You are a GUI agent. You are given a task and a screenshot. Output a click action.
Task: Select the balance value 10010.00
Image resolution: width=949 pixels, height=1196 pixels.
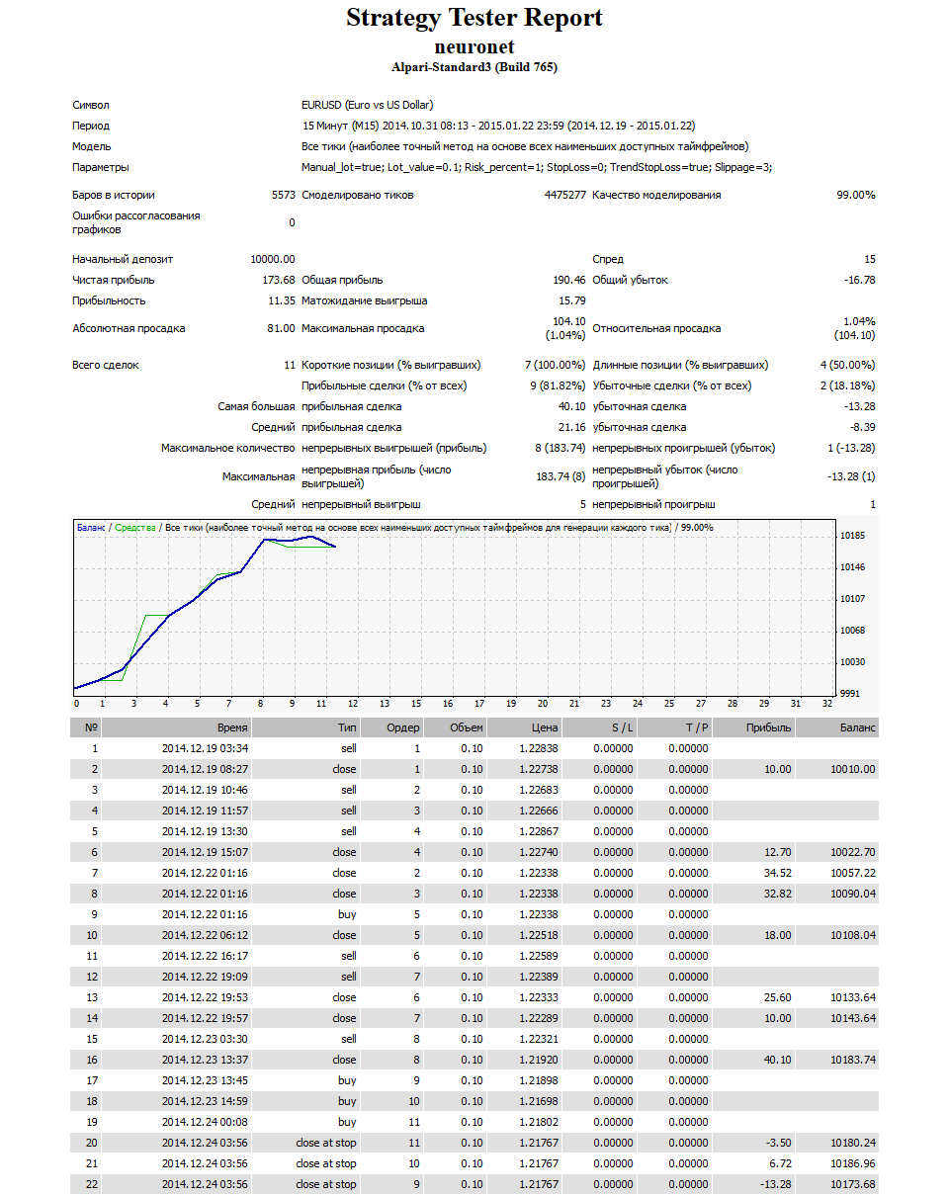[853, 769]
